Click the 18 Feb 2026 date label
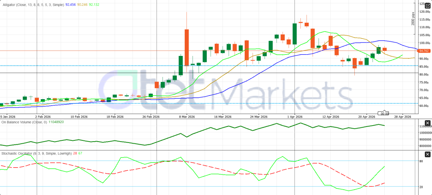The image size is (432, 195). click(x=115, y=117)
